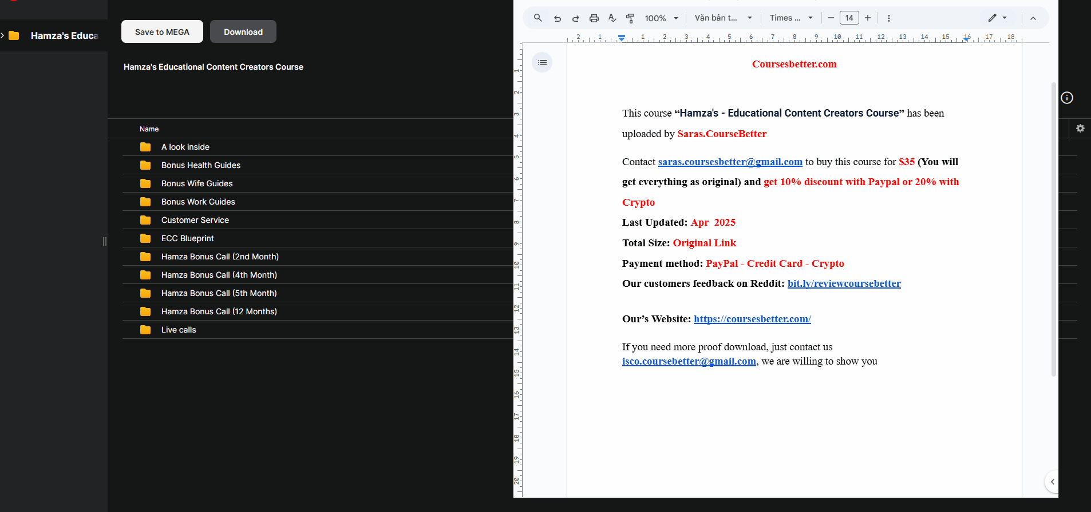
Task: Click the sidebar resize handle grip
Action: [x=105, y=242]
